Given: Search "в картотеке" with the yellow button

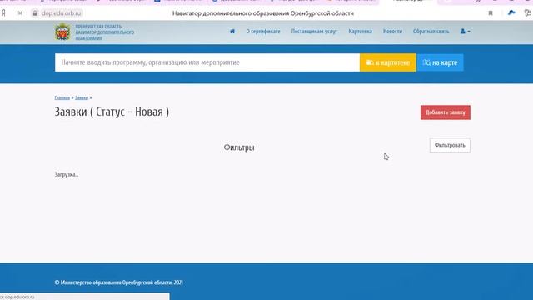Looking at the screenshot, I should tap(388, 62).
